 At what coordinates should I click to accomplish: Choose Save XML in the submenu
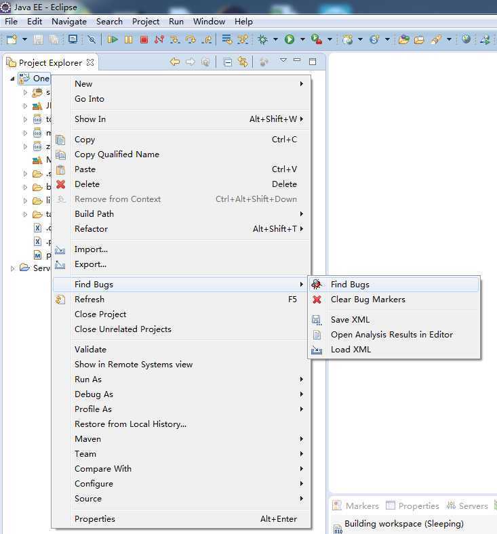394,320
